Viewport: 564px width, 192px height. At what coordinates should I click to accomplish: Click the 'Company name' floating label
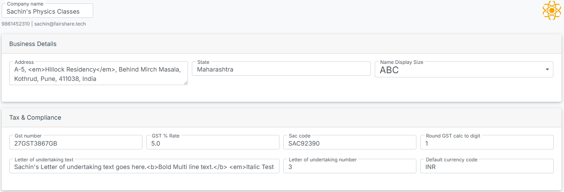(x=25, y=4)
